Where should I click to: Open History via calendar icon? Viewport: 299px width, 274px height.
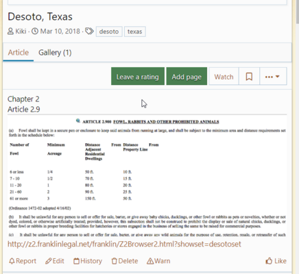point(76,261)
